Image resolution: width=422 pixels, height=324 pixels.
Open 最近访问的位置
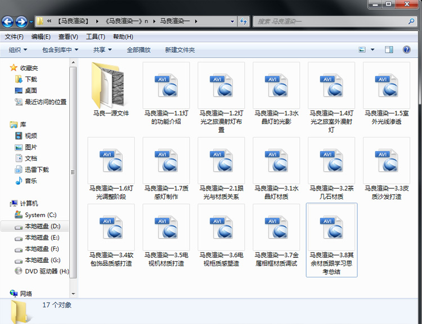coord(46,102)
